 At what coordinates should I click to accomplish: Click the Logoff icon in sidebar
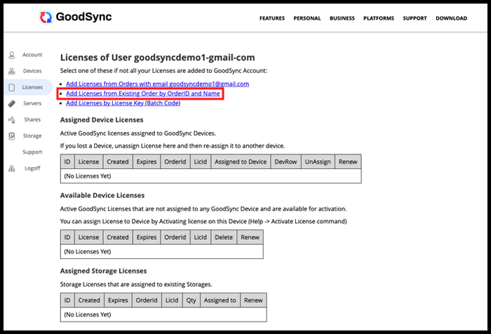tap(12, 168)
